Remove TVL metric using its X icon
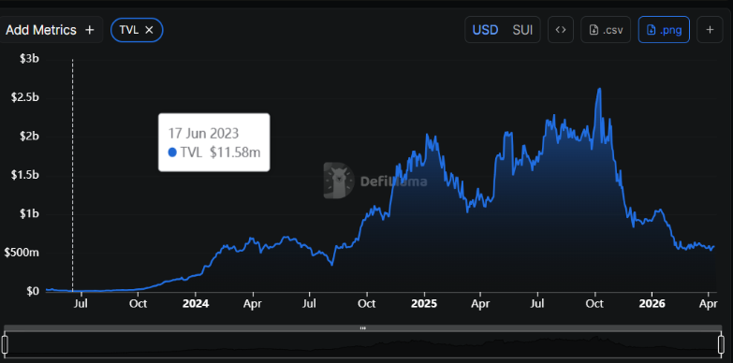Image resolution: width=733 pixels, height=363 pixels. point(149,30)
